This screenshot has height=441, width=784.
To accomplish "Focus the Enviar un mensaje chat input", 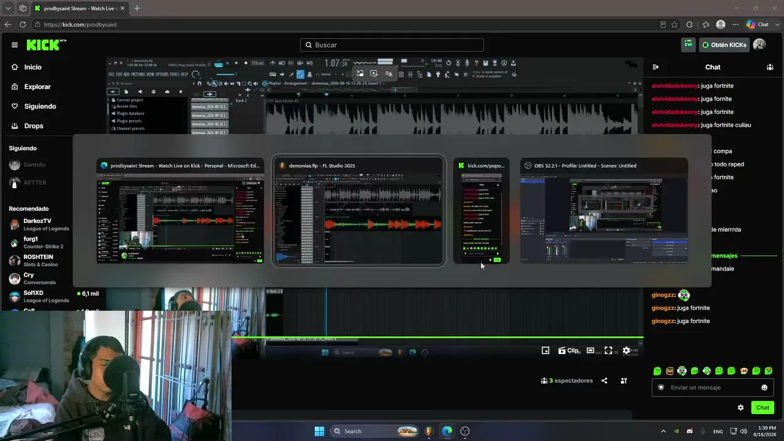I will pos(712,387).
